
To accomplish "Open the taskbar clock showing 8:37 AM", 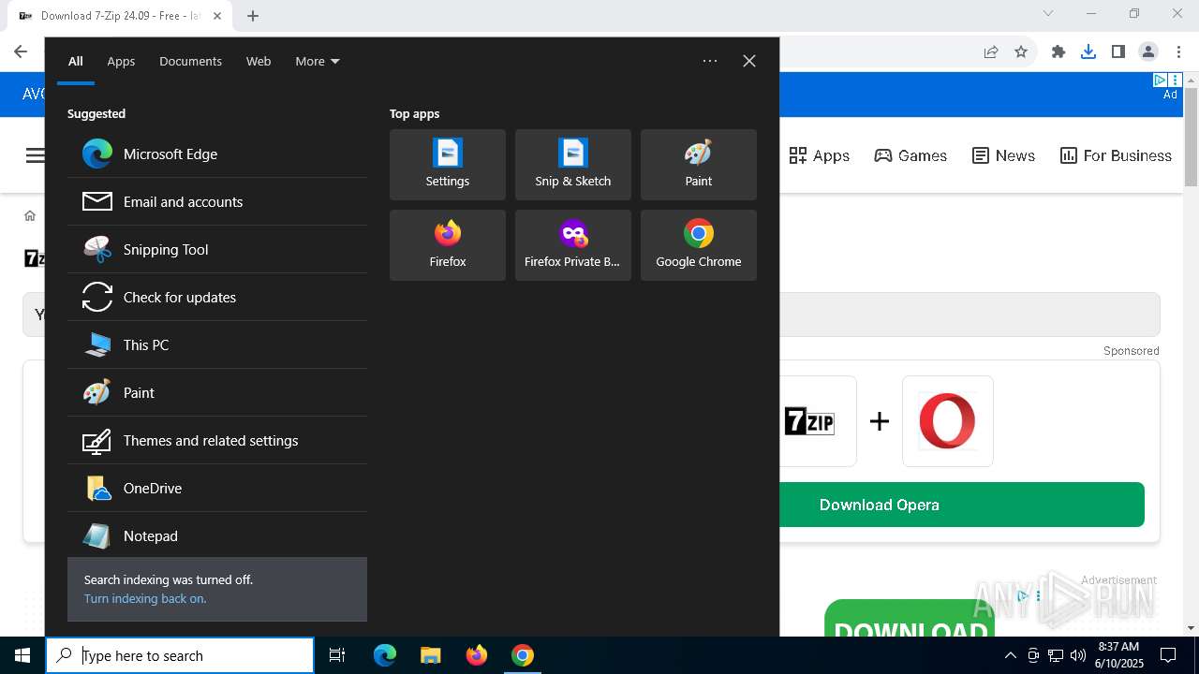I will [x=1118, y=655].
